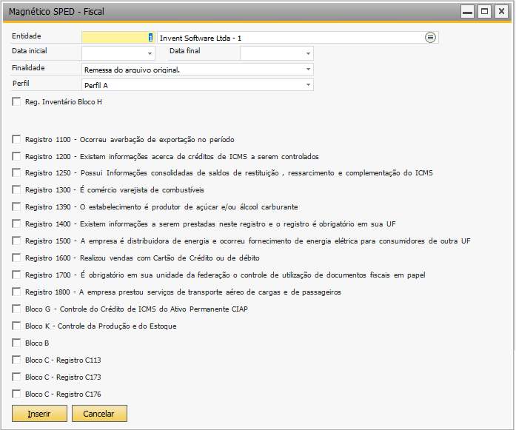The image size is (516, 430).
Task: Expand the Finalidade dropdown
Action: tap(308, 70)
